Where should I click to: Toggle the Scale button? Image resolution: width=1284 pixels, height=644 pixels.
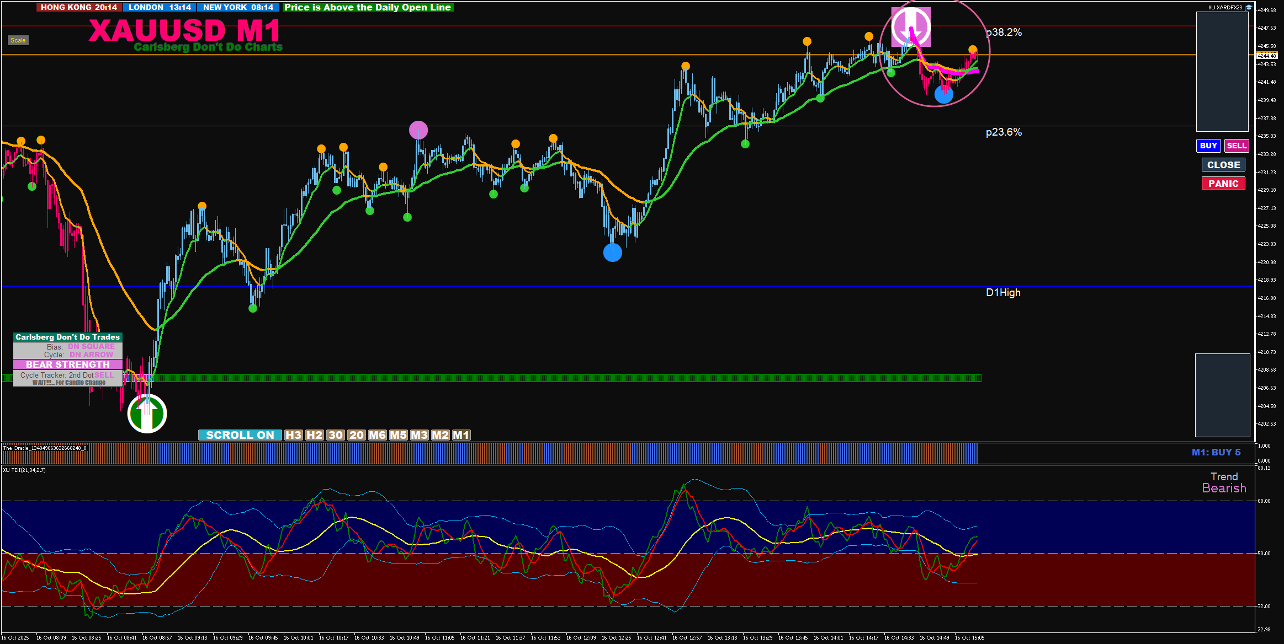pos(18,40)
